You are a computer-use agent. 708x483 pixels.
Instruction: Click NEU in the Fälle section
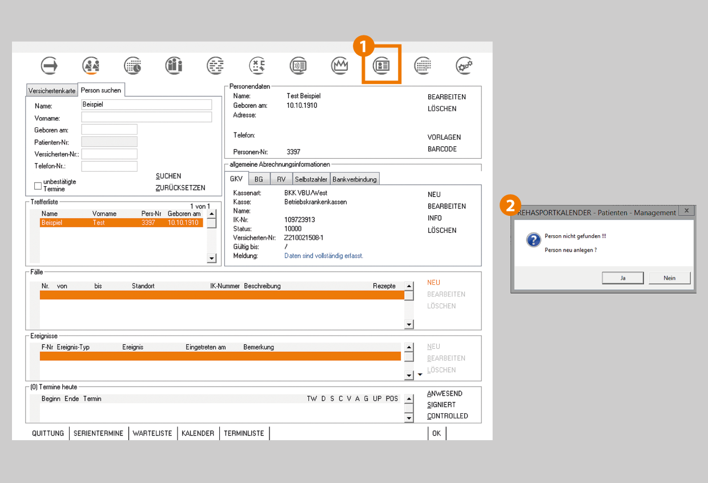(x=434, y=283)
